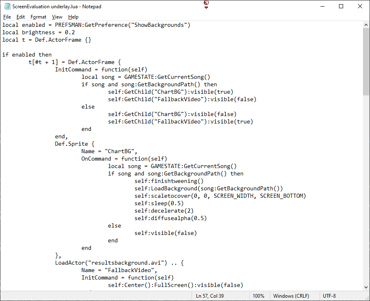This screenshot has height=301, width=370.
Task: Click the 'UTF-8' encoding status entry
Action: [329, 296]
